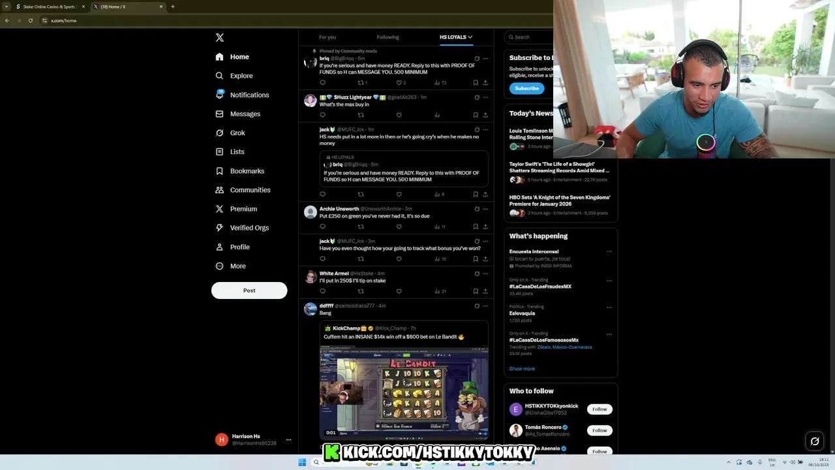
Task: Bookmark jack's 'HS needs put in' post
Action: coord(476,194)
